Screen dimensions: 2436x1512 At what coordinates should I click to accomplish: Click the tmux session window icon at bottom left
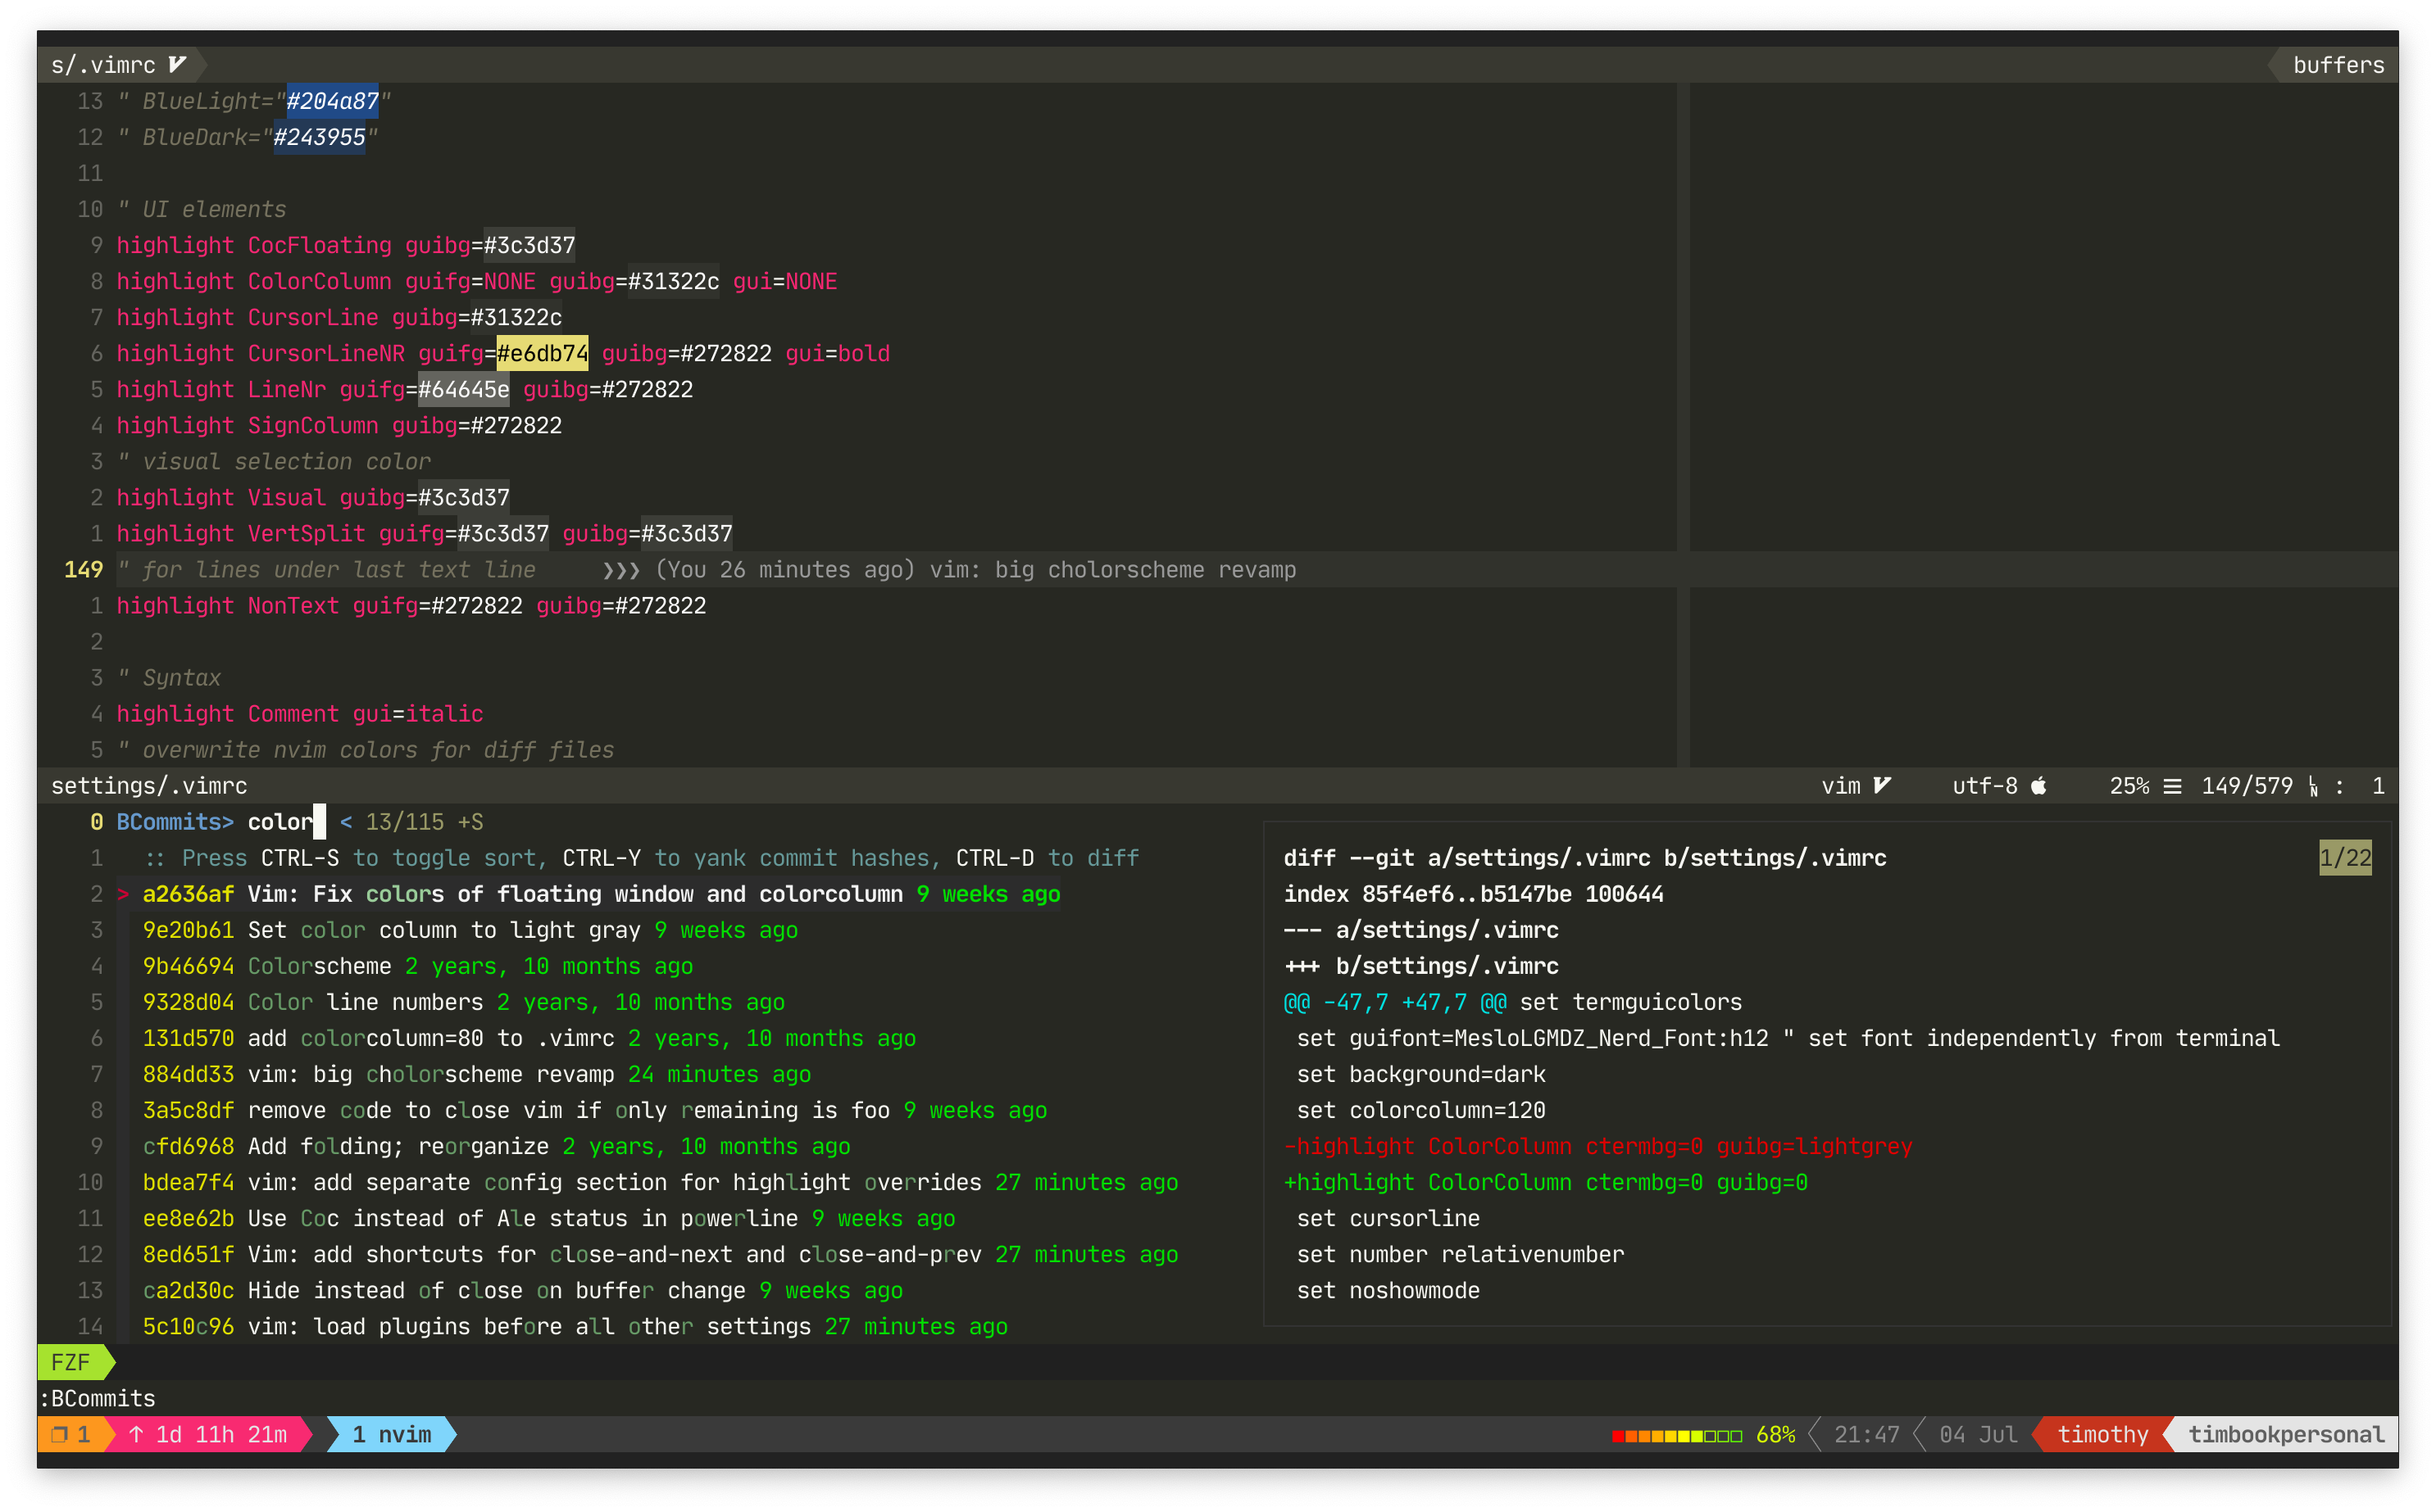coord(59,1435)
